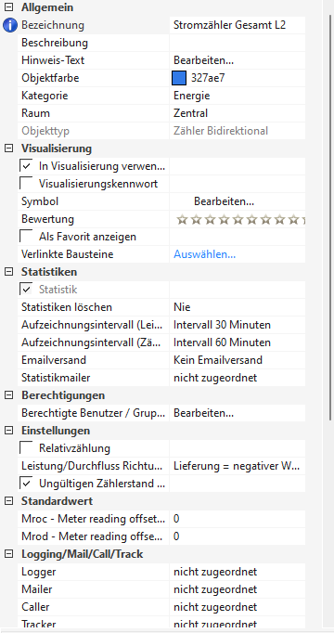Open Raum value Zentral
This screenshot has height=633, width=334.
pyautogui.click(x=238, y=113)
